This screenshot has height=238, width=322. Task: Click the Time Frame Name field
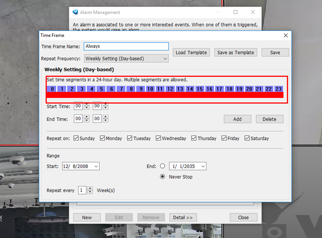tap(126, 46)
